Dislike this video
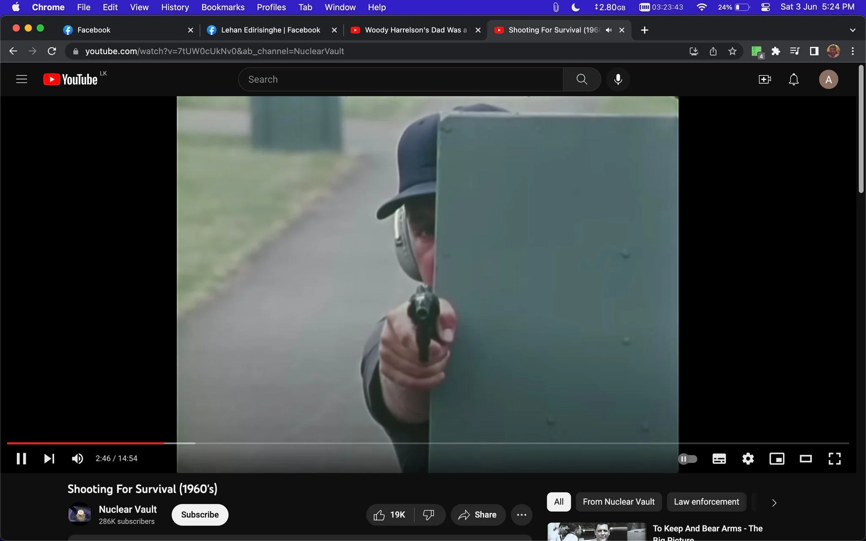 click(x=429, y=515)
